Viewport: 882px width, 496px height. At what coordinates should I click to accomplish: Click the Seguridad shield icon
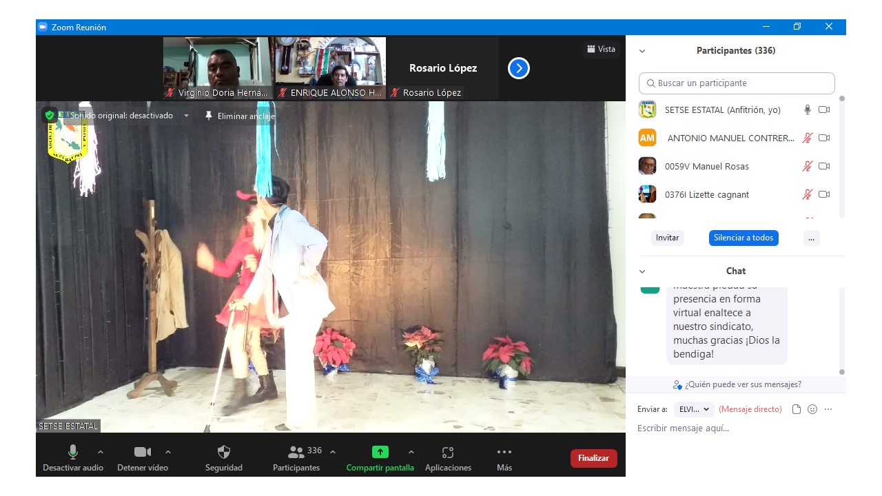point(224,452)
